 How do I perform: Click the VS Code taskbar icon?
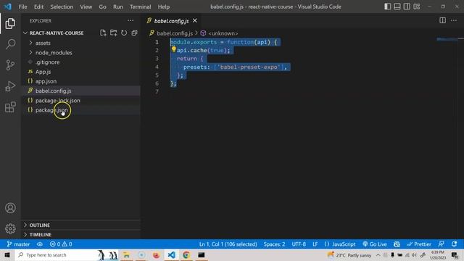(x=171, y=254)
